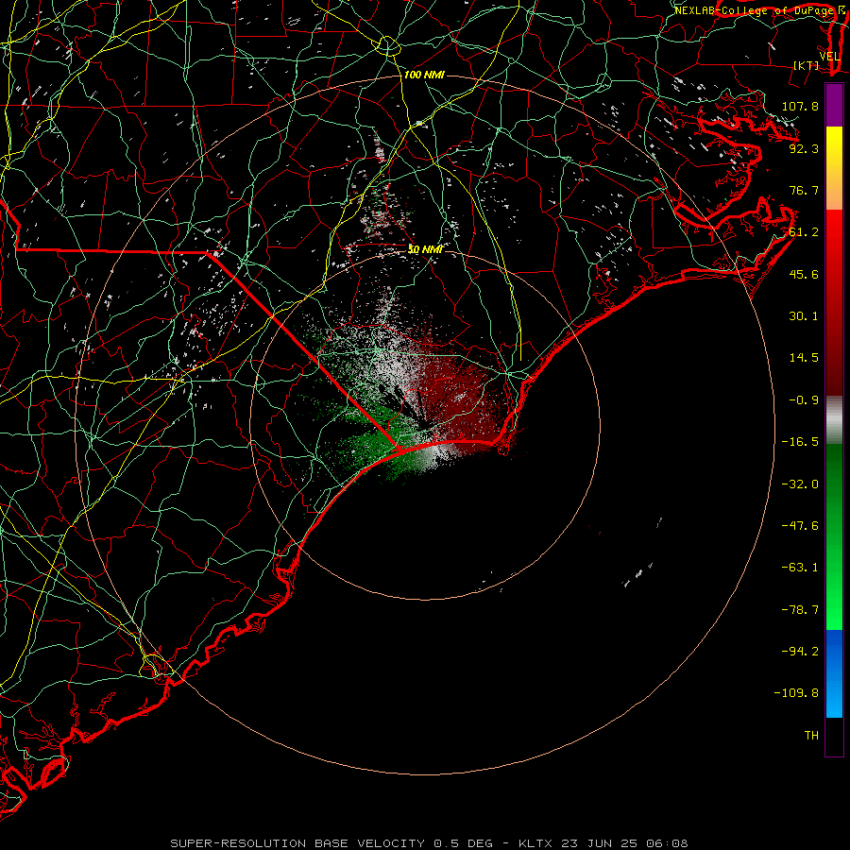Select the 76.7 velocity value
The width and height of the screenshot is (850, 850).
pyautogui.click(x=804, y=190)
